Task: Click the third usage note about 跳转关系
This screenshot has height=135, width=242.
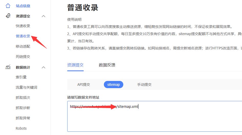Action: [155, 48]
